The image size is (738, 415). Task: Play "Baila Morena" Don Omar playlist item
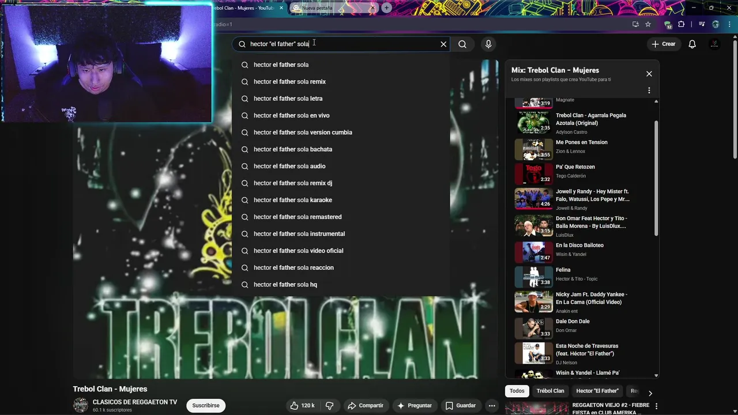(x=581, y=226)
